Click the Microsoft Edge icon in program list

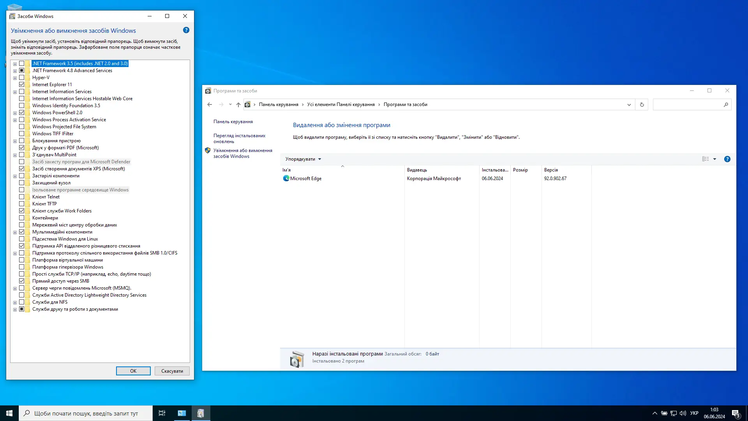286,179
